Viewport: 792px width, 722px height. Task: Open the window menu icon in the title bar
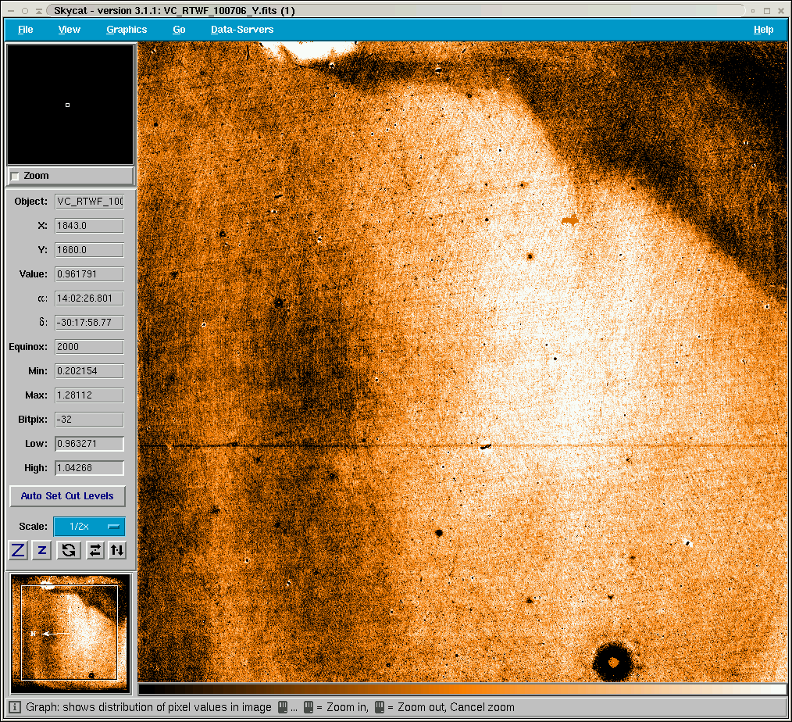(x=11, y=11)
